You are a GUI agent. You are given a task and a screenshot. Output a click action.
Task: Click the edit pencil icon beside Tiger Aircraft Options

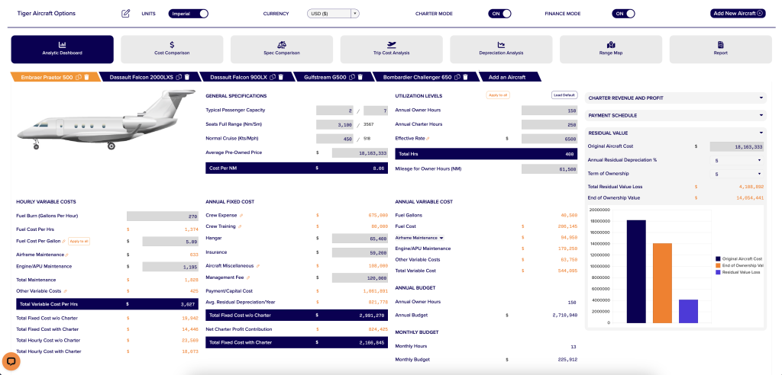[126, 14]
